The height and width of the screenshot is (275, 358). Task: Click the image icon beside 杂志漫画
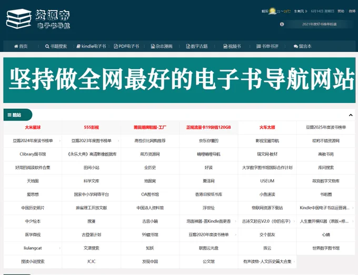click(x=153, y=46)
